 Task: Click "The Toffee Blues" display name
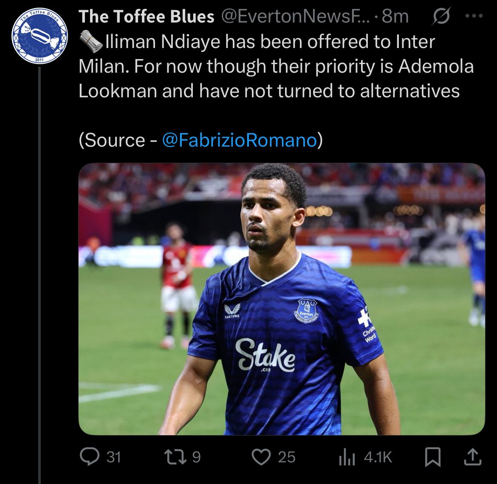[x=147, y=17]
